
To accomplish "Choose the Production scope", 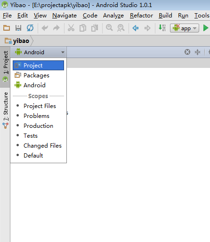I will point(39,126).
